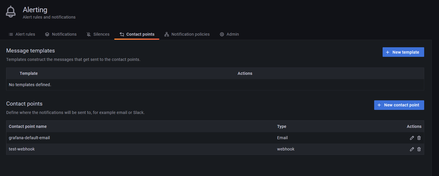Delete the grafana-default-email contact point
The width and height of the screenshot is (439, 176).
[419, 138]
